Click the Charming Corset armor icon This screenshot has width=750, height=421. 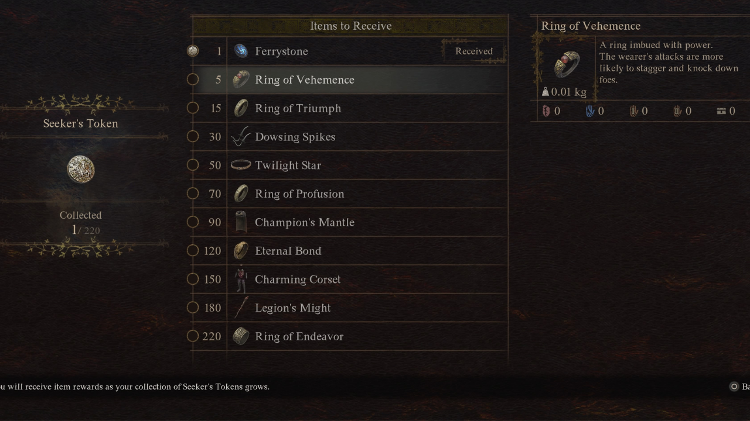[x=241, y=279]
